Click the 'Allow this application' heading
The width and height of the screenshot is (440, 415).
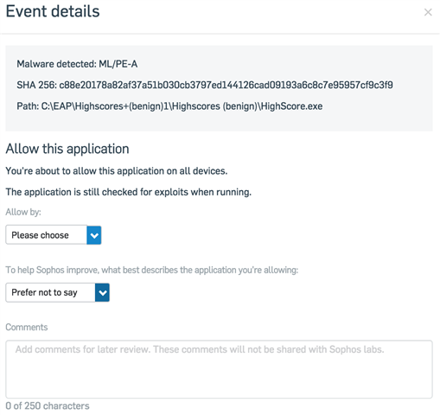tap(67, 149)
